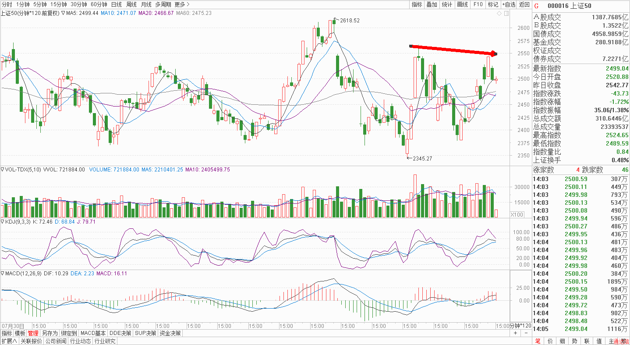Expand the MACD indicator triangle
630x345 pixels.
[2, 273]
